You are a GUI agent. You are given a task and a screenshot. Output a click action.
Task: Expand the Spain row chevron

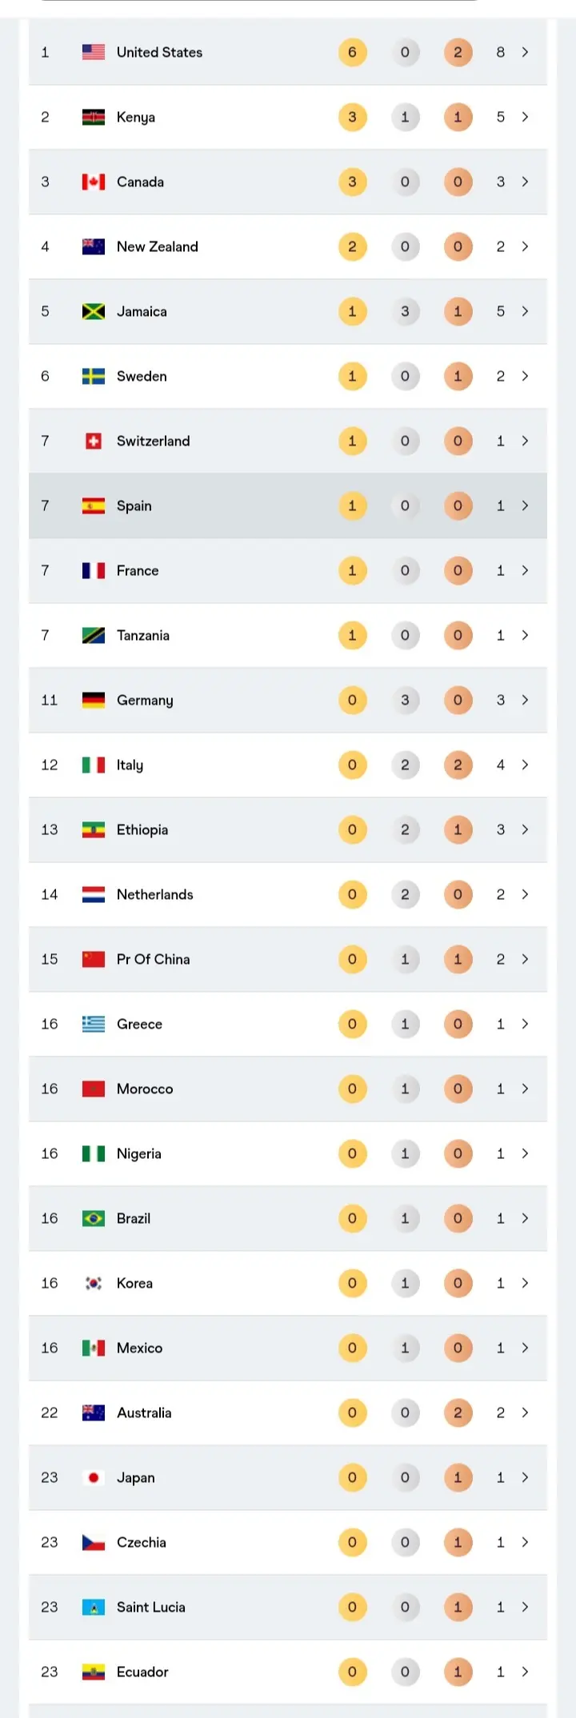point(525,505)
